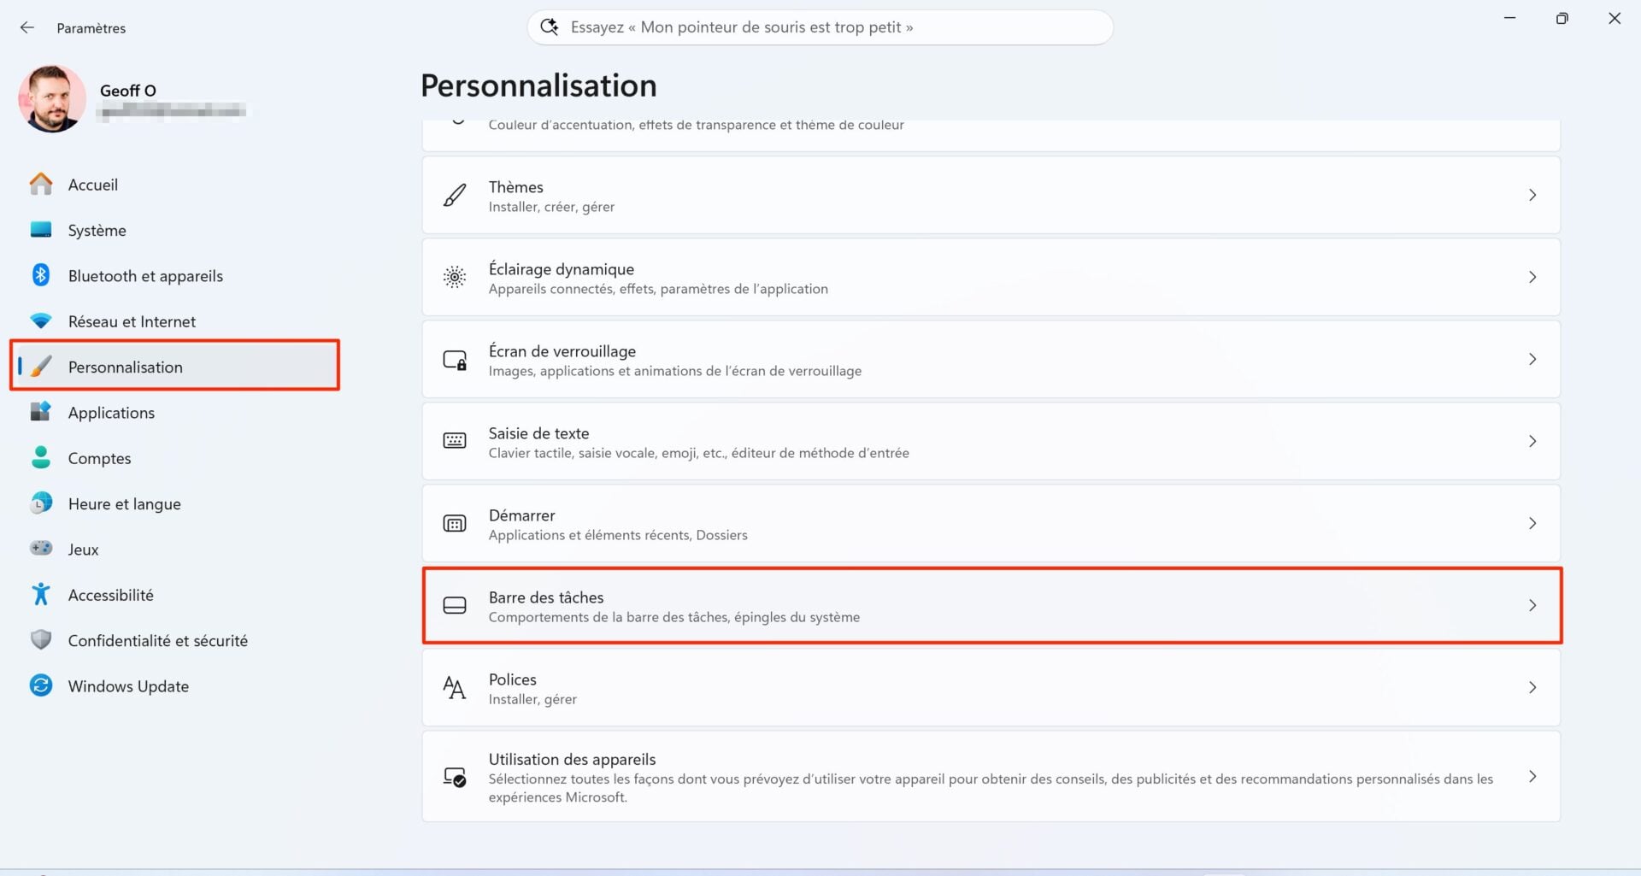Open the Accueil section
Image resolution: width=1641 pixels, height=876 pixels.
pyautogui.click(x=175, y=185)
